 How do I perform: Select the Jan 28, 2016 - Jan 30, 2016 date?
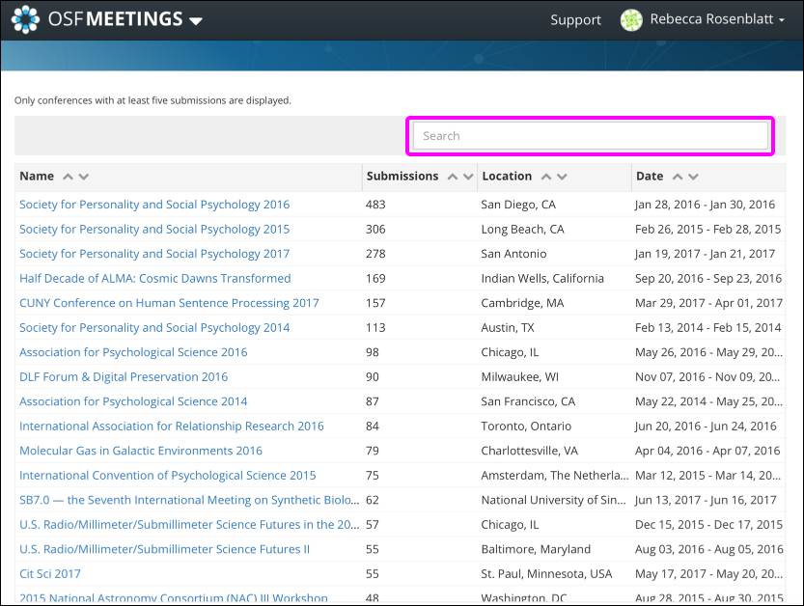[705, 205]
